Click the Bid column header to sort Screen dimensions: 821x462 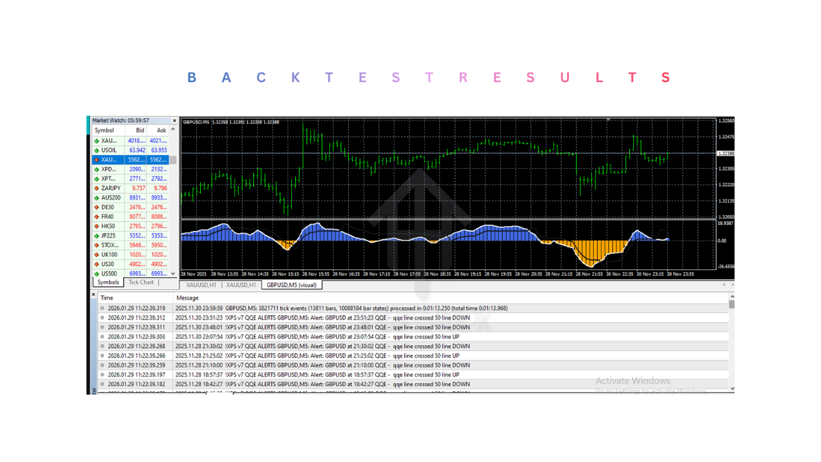tap(139, 130)
